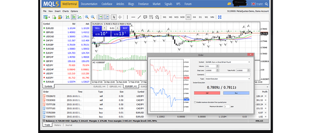Close position 73528672 with its X
The image size is (320, 133).
(x=265, y=96)
